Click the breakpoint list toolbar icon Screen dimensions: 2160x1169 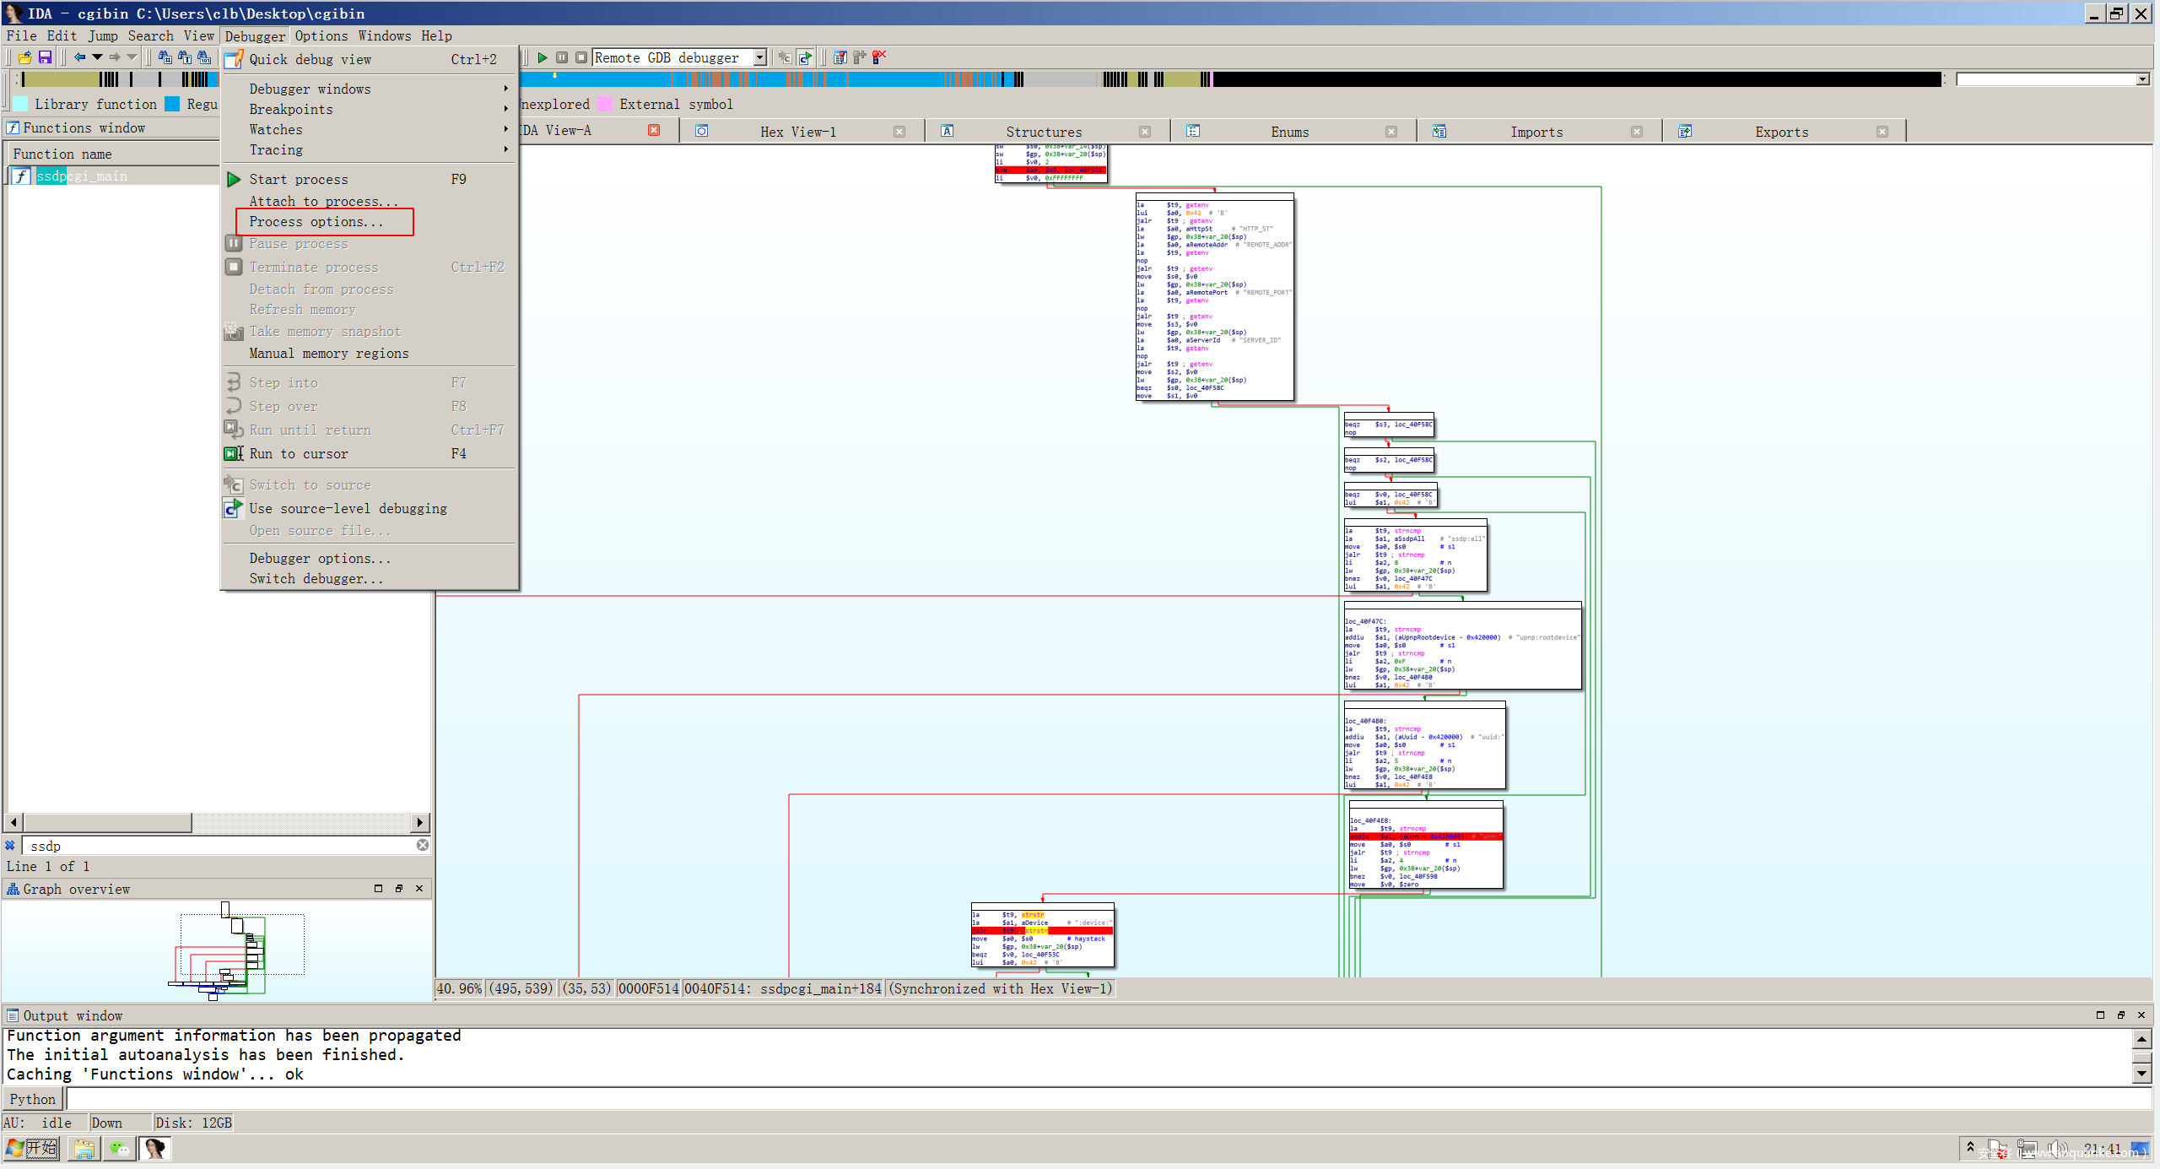pyautogui.click(x=840, y=57)
